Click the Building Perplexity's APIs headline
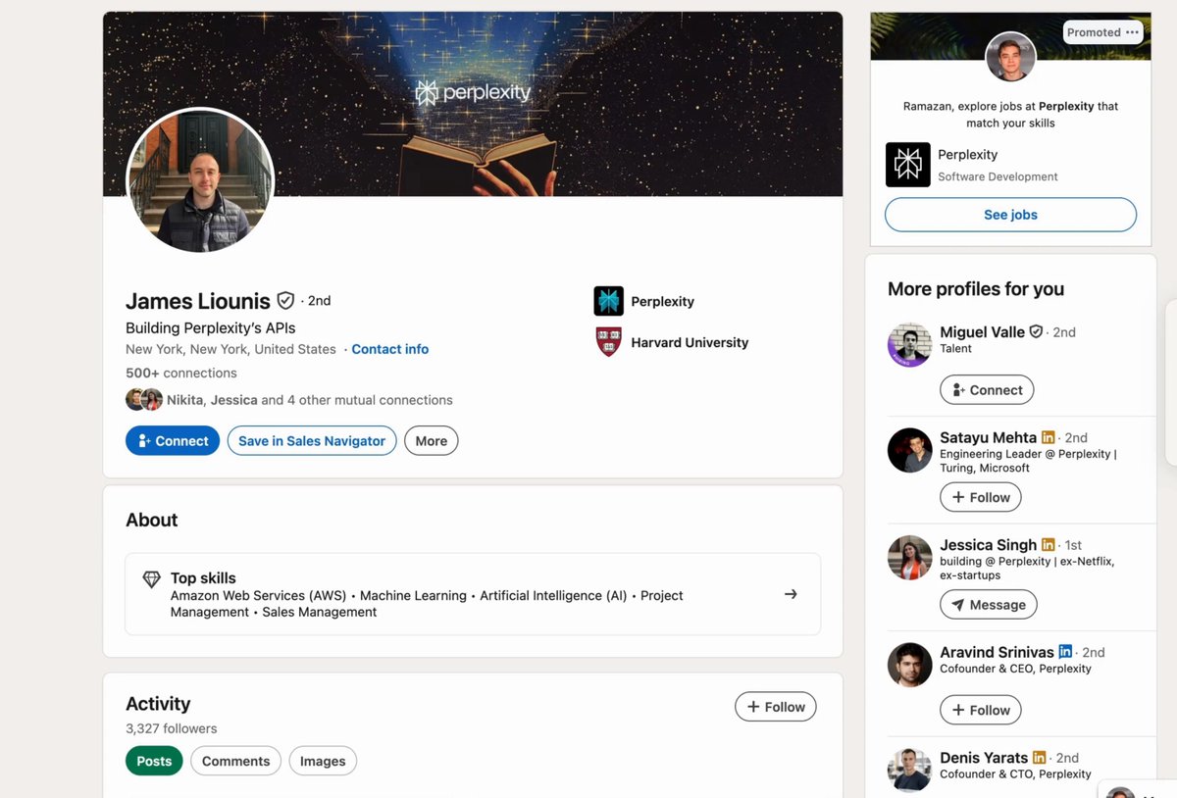The image size is (1177, 798). click(210, 327)
